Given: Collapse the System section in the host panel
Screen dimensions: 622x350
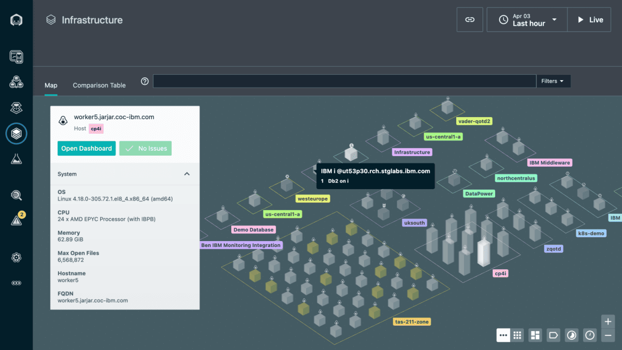Looking at the screenshot, I should tap(187, 174).
